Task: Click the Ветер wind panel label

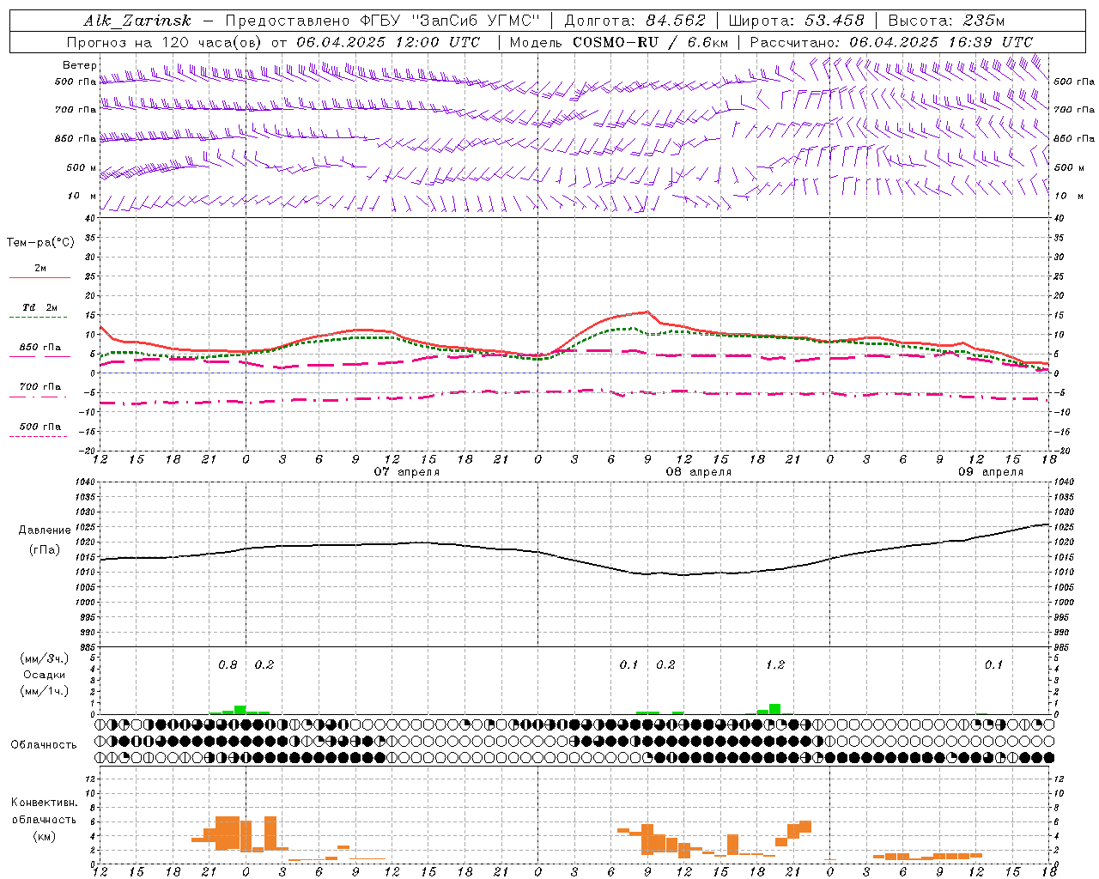Action: coord(80,65)
